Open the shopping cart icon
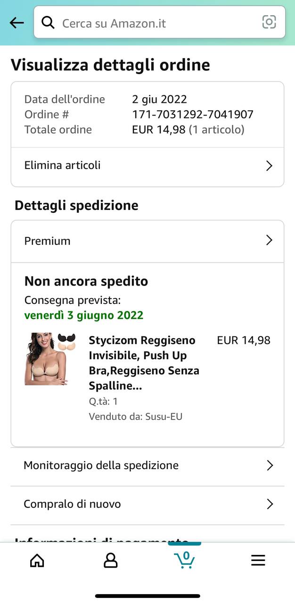Viewport: 295px width, 604px height. point(184,560)
